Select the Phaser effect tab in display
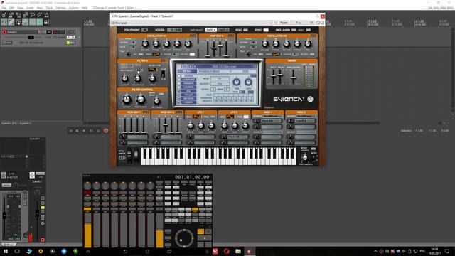Image resolution: width=455 pixels, height=256 pixels. click(188, 83)
